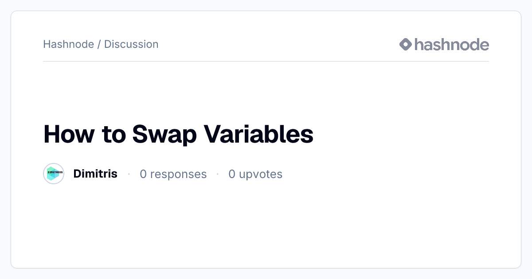This screenshot has width=532, height=279.
Task: Click the dot separator before 0 upvotes
Action: click(x=218, y=174)
